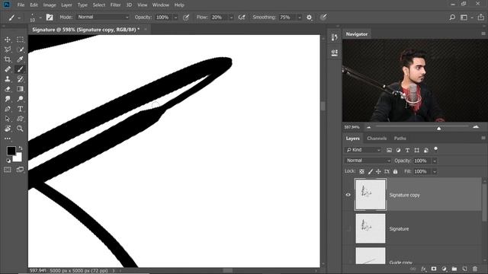Create a new layer
This screenshot has width=488, height=274.
pos(464,269)
